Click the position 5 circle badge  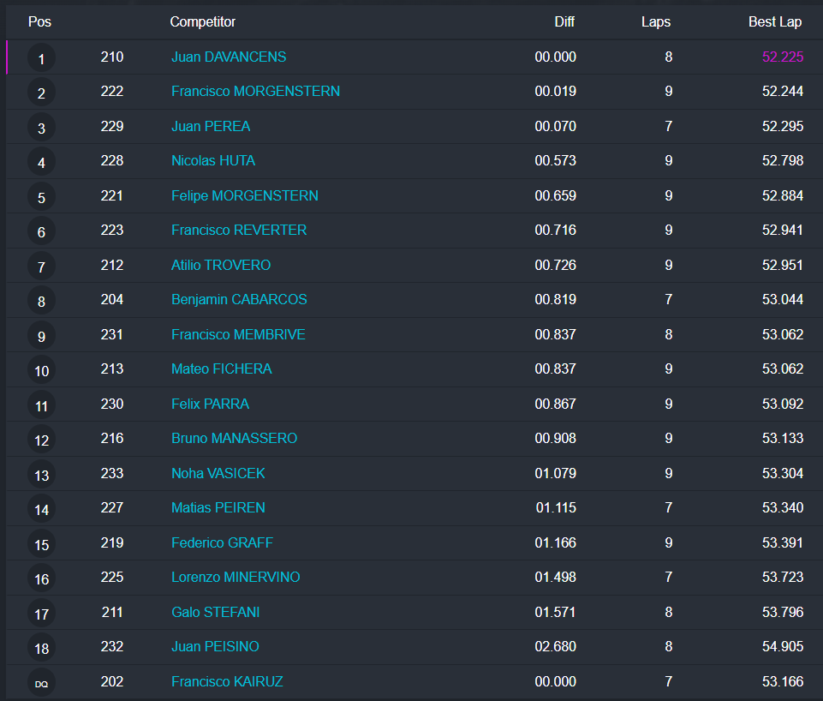click(x=41, y=197)
